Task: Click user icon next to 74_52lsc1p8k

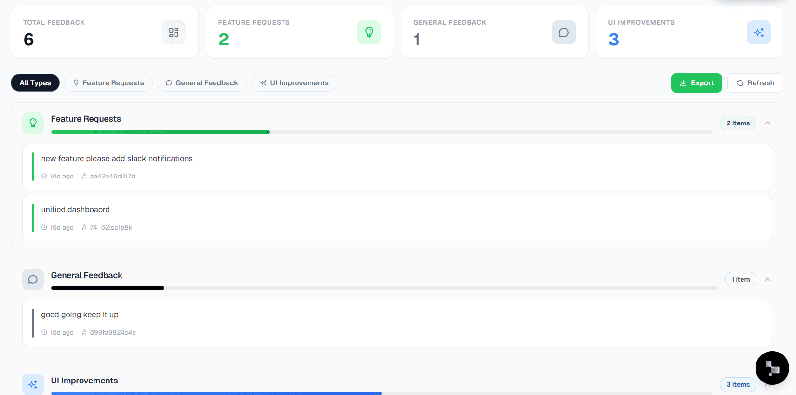Action: click(x=84, y=227)
